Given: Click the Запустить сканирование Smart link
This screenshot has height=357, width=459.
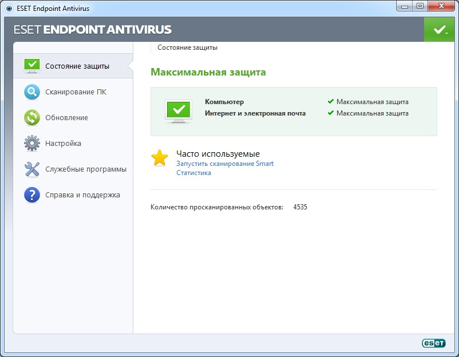Looking at the screenshot, I should tap(225, 164).
